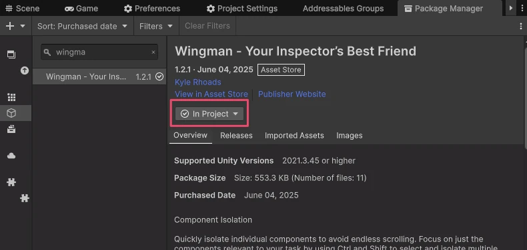
Task: Select the Services cloud icon
Action: tap(11, 156)
